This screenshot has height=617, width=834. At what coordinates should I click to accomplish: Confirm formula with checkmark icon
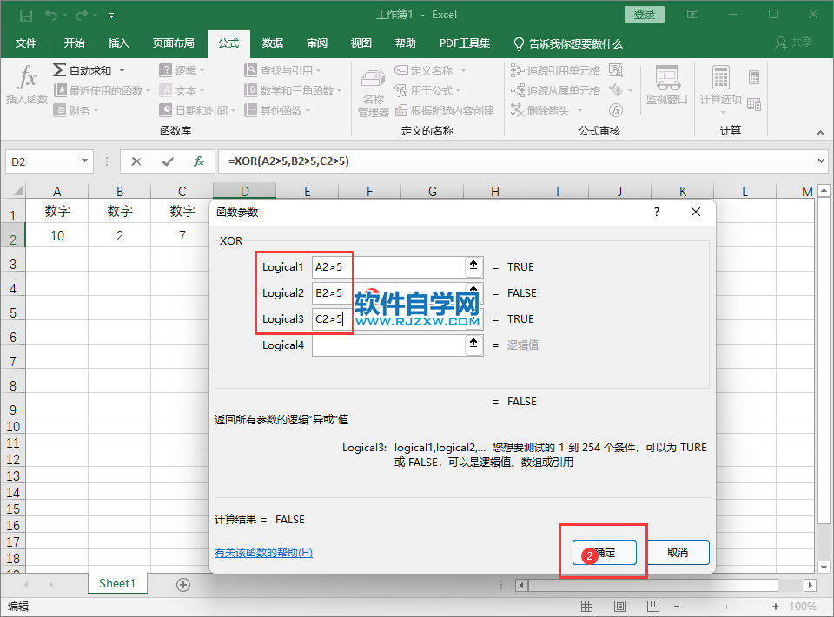click(x=168, y=161)
